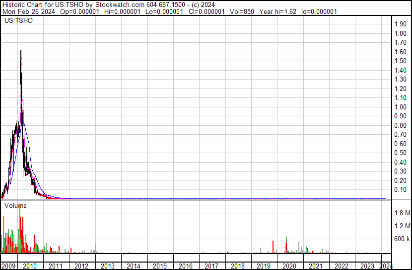Click the Volume panel label

tap(15, 206)
